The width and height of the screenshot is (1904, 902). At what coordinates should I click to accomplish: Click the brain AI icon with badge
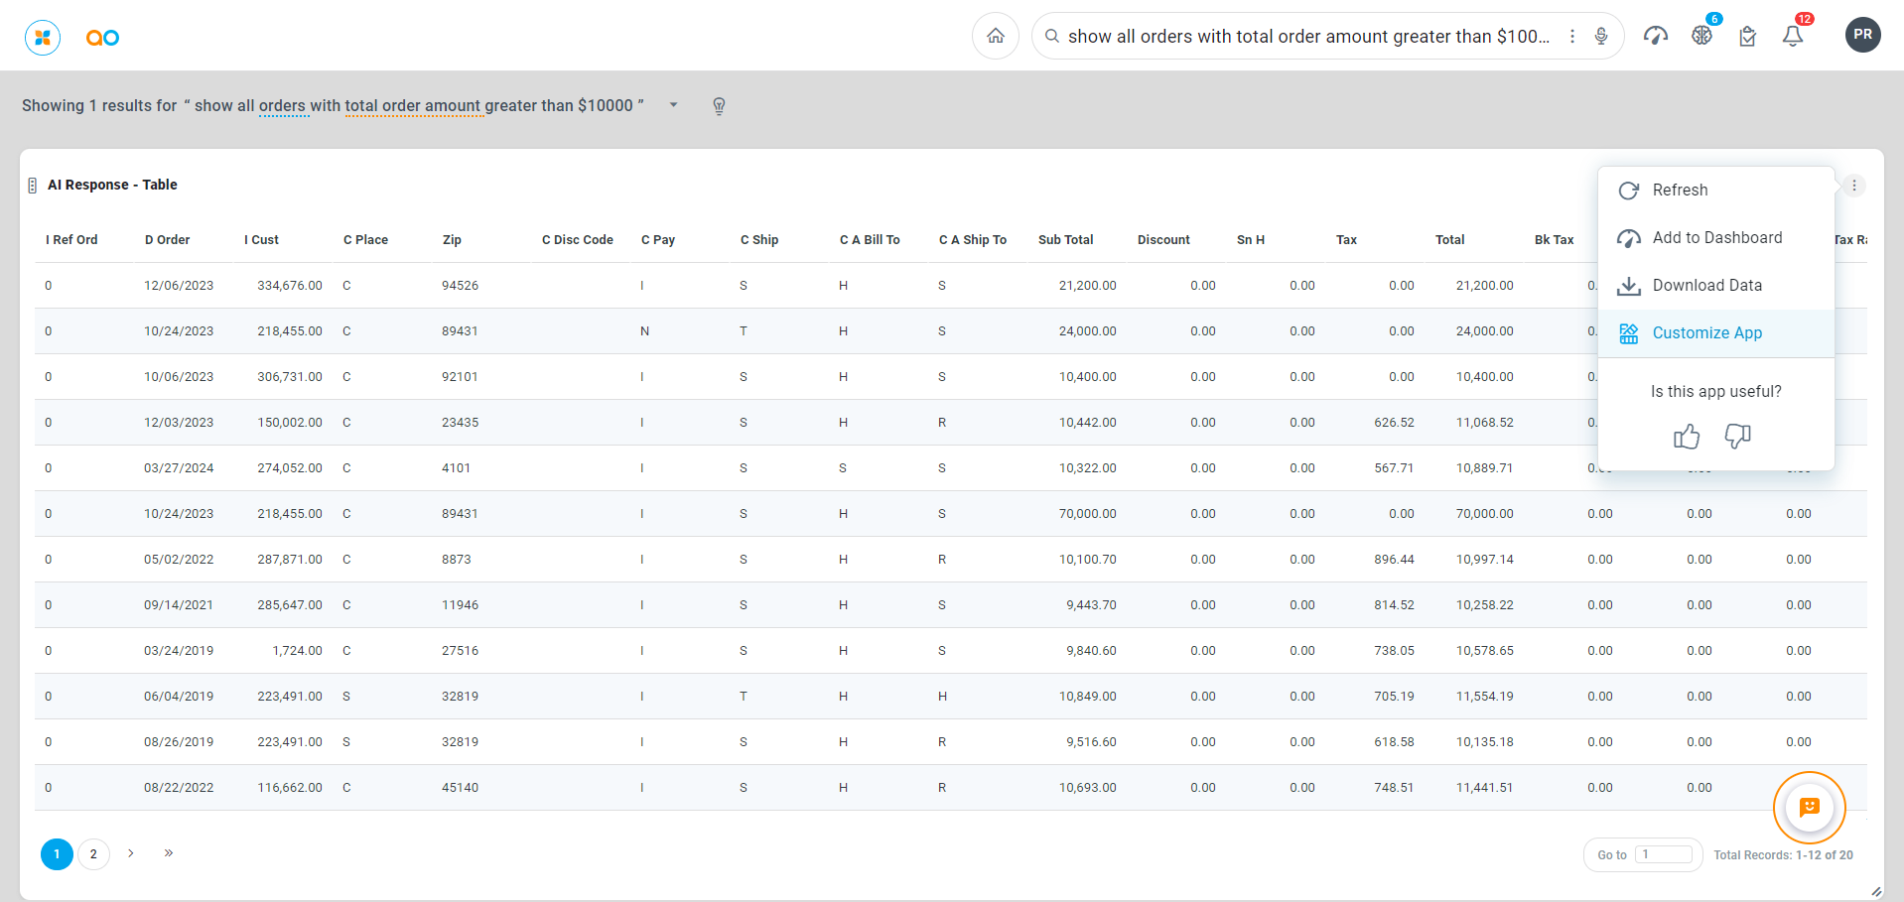[x=1701, y=36]
